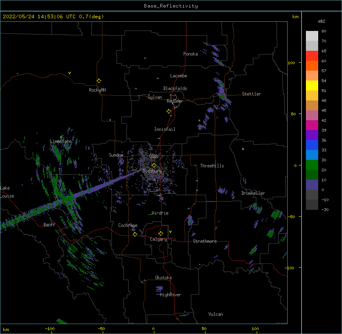The image size is (342, 334).
Task: Click the Sundre town label
Action: [x=116, y=155]
